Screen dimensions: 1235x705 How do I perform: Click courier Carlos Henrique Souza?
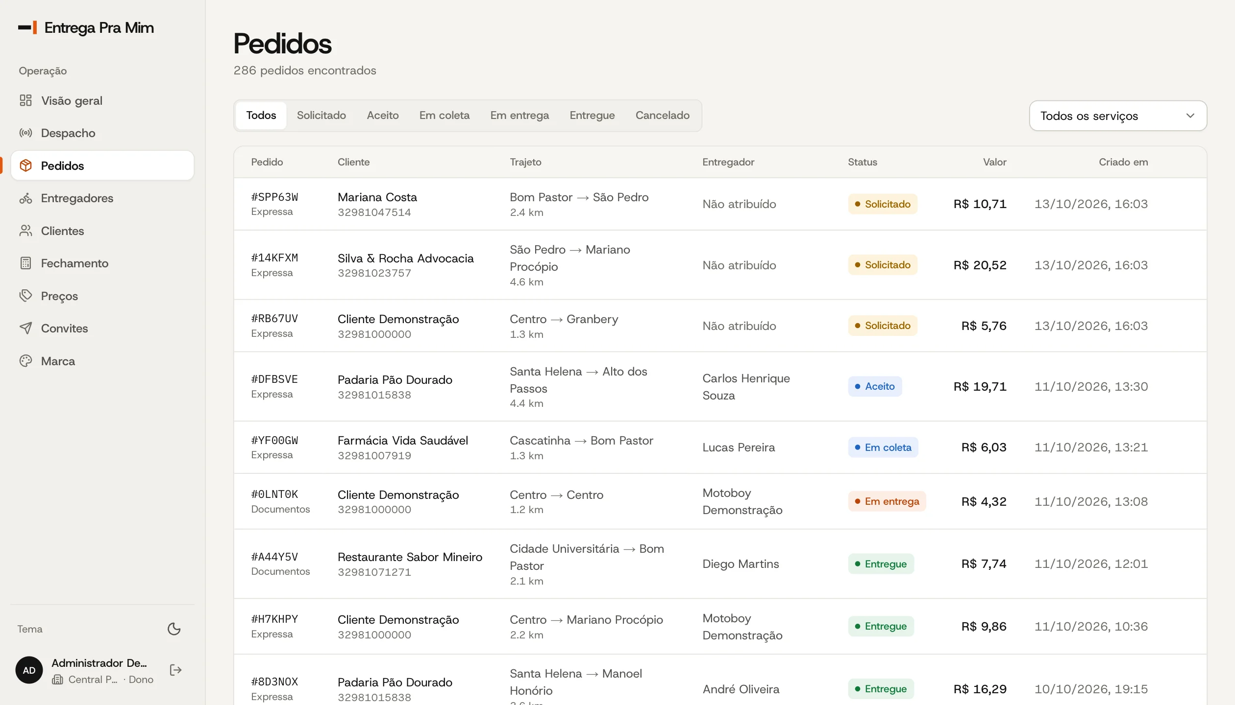[746, 387]
